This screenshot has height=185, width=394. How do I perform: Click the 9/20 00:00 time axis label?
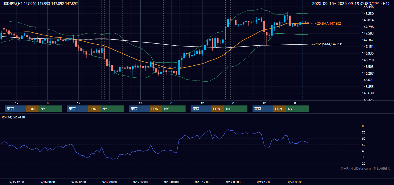coord(295,182)
